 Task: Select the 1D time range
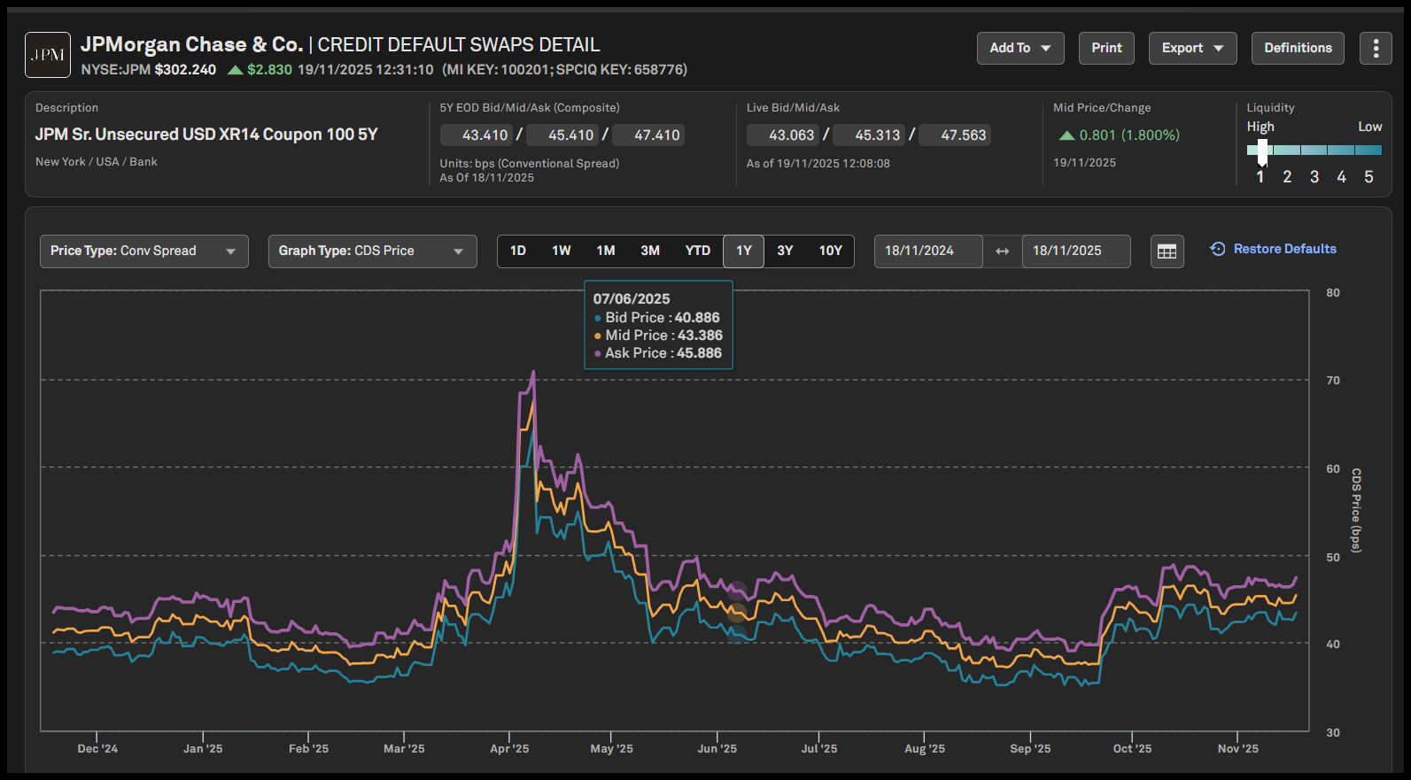click(518, 251)
